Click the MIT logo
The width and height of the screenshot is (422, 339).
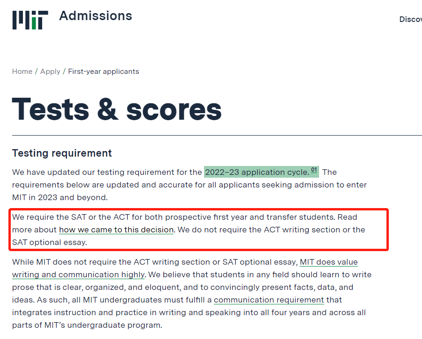point(30,20)
